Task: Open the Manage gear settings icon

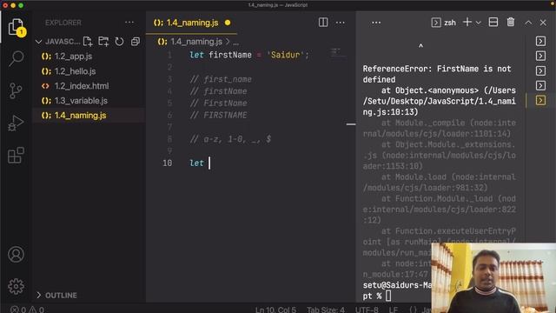Action: 16,286
